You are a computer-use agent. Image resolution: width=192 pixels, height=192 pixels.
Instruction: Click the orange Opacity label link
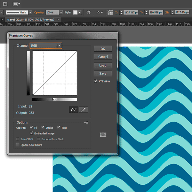[39, 12]
